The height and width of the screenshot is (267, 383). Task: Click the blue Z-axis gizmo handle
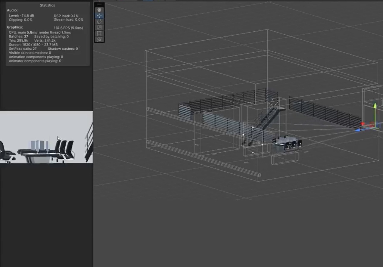[x=358, y=130]
